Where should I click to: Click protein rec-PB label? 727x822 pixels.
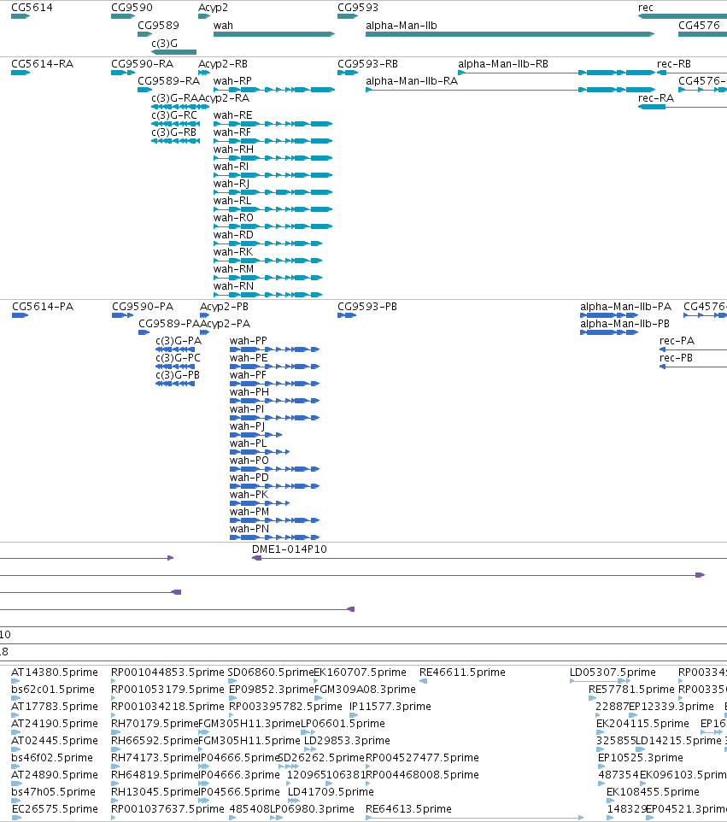point(676,358)
